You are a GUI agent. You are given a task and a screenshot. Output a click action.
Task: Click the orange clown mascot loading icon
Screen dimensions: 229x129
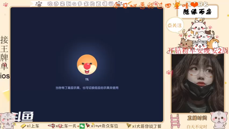coord(87,64)
